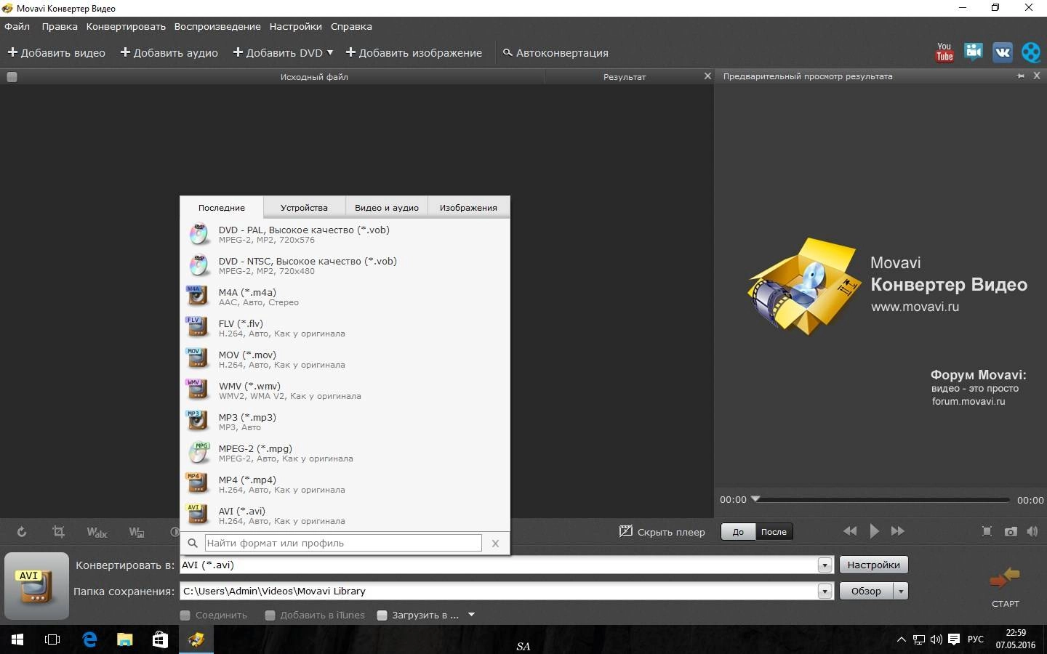The image size is (1047, 654).
Task: Add a text watermark with Wabc icon
Action: click(97, 532)
